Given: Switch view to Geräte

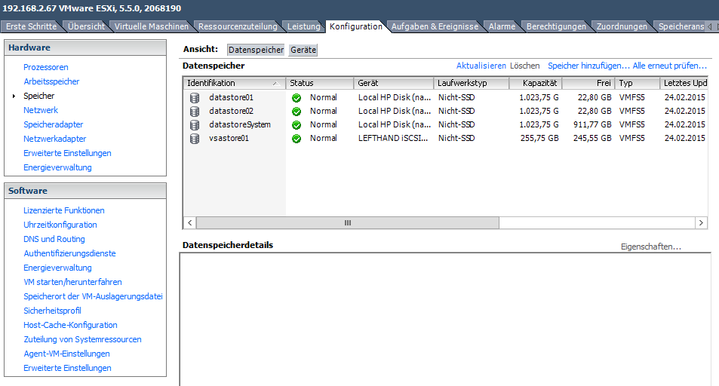Looking at the screenshot, I should click(303, 50).
